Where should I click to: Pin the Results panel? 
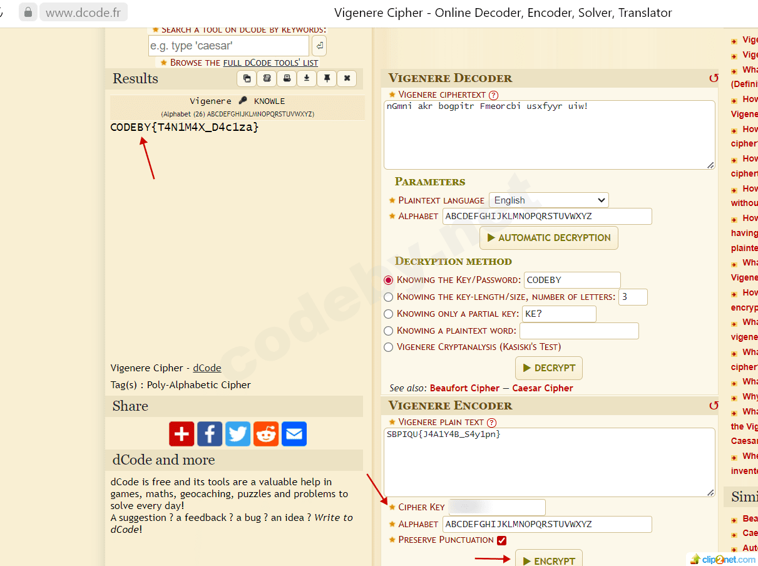327,79
